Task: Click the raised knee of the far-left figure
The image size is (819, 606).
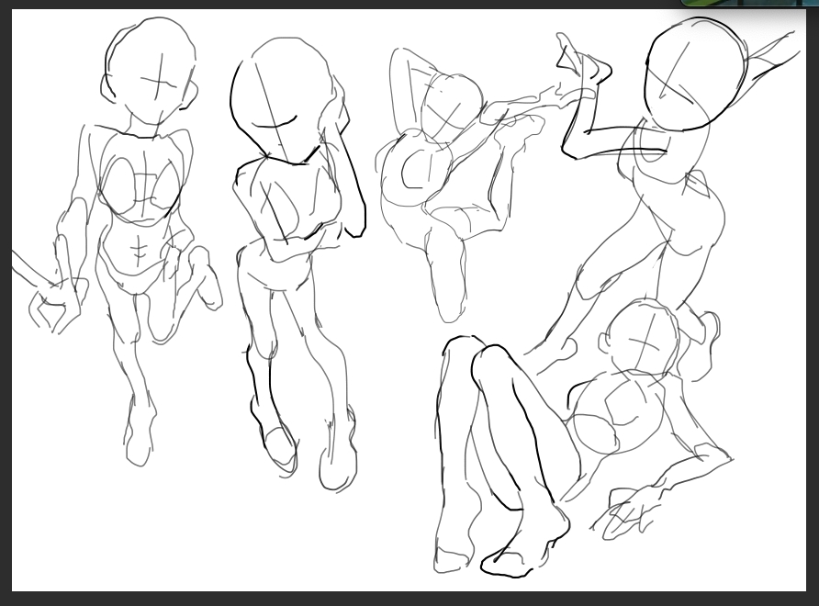Action: (202, 275)
